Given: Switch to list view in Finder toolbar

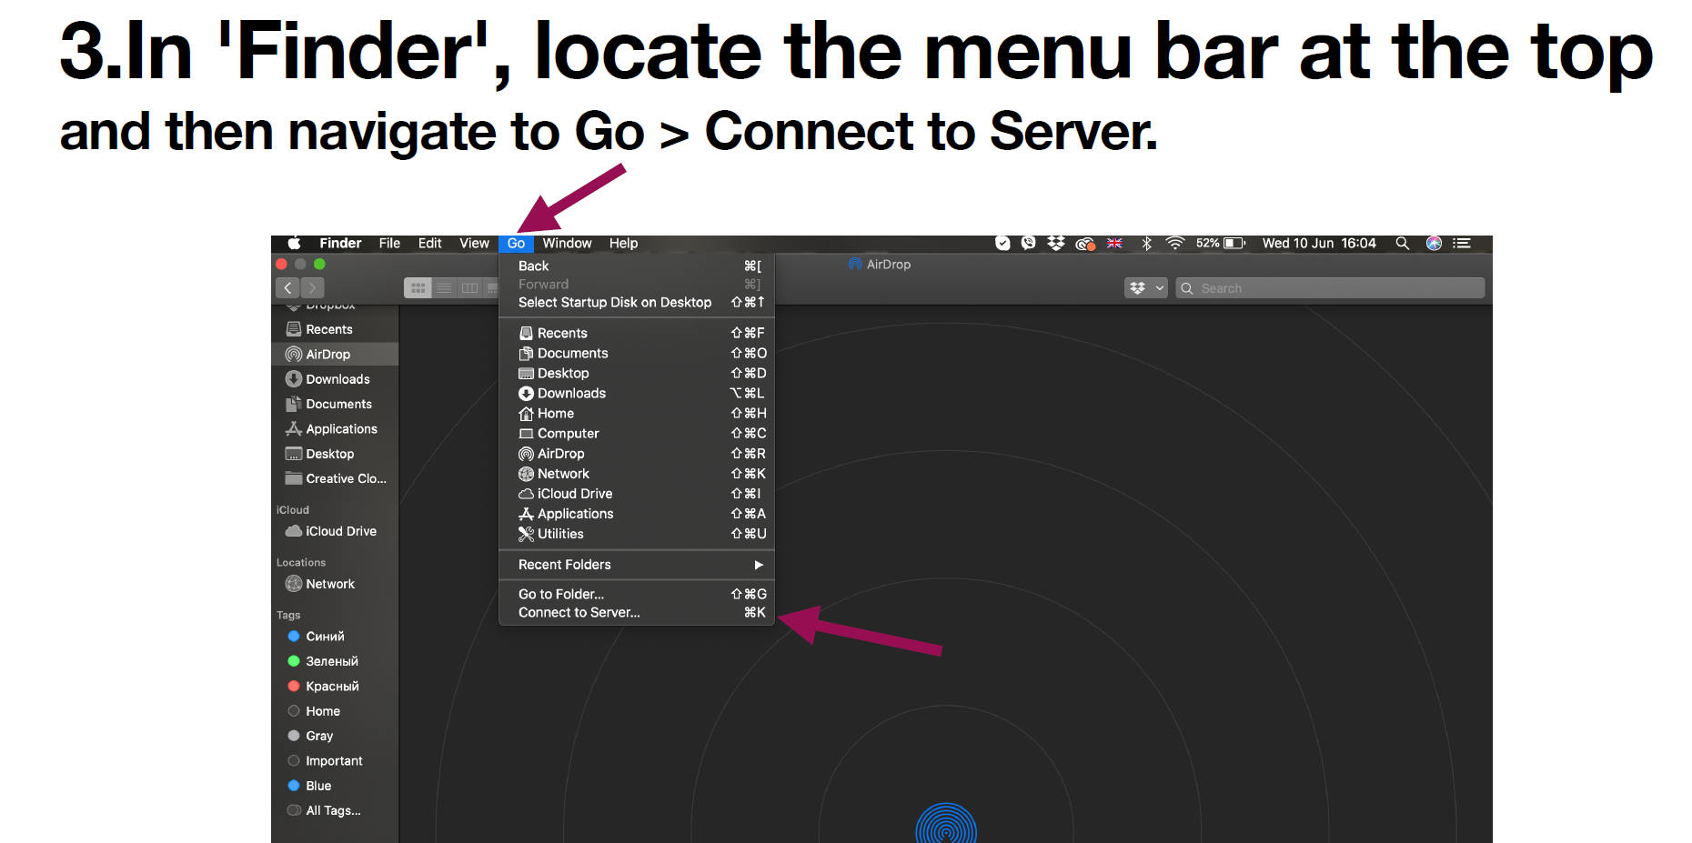Looking at the screenshot, I should click(x=444, y=287).
